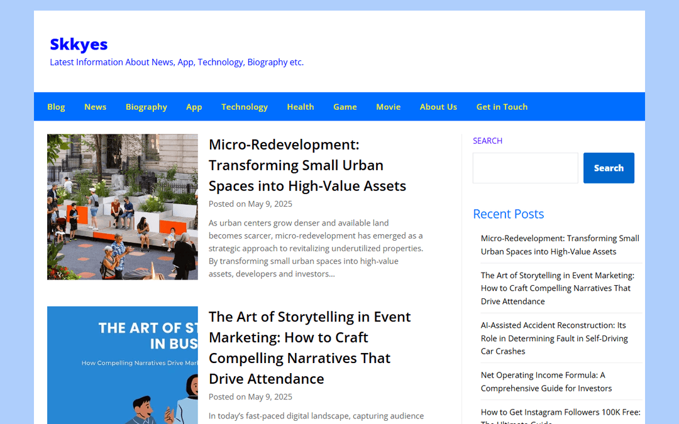Click the Recent Posts heading
This screenshot has width=679, height=424.
(509, 214)
